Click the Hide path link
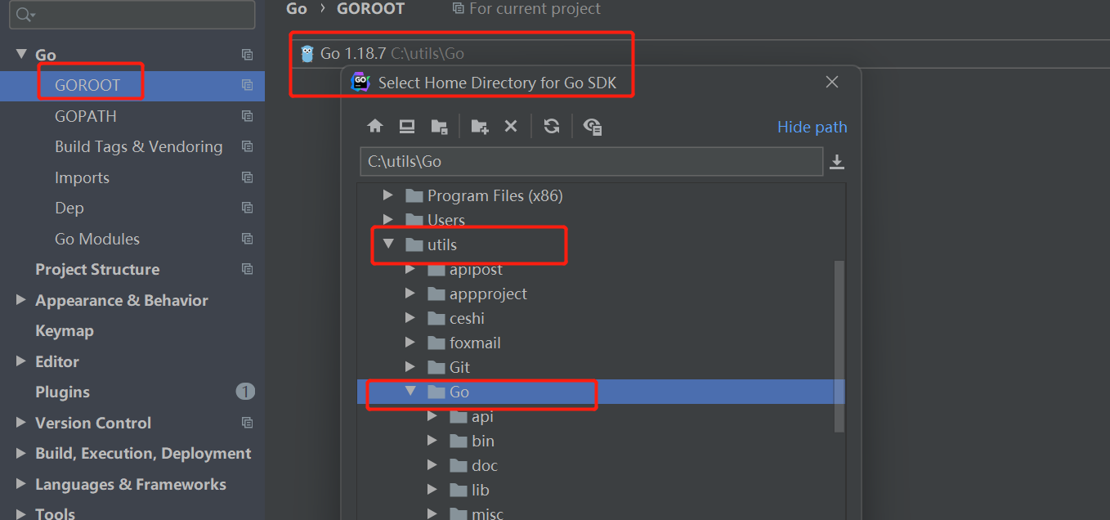This screenshot has height=520, width=1110. point(812,127)
